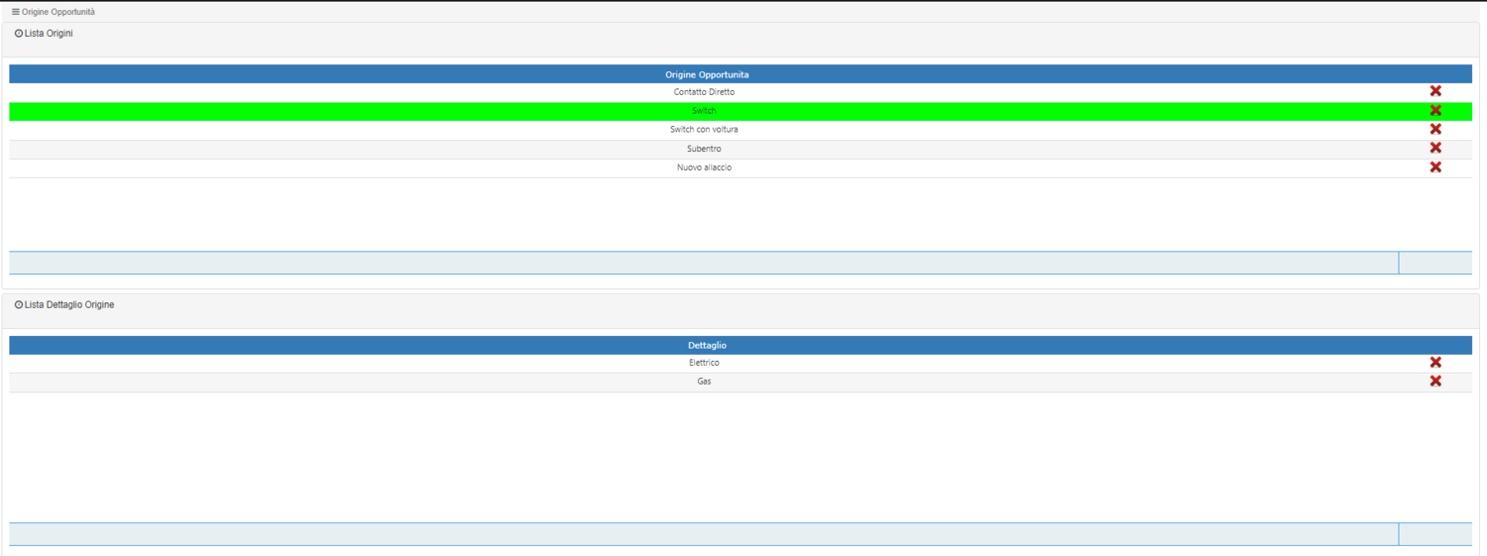Select the Elettrico detail row
1487x556 pixels.
[741, 363]
